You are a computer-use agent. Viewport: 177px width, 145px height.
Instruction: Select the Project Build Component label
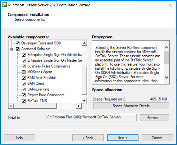click(46, 95)
